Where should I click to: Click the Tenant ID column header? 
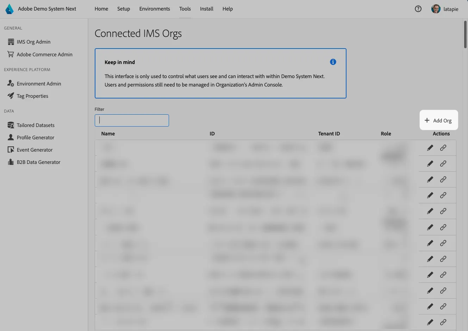pos(329,134)
